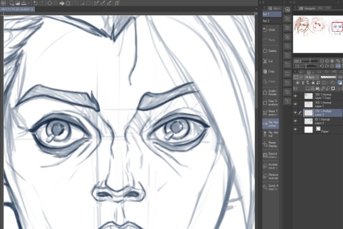Click the Navigator thumbnail preview
The width and height of the screenshot is (343, 229).
coord(318,34)
